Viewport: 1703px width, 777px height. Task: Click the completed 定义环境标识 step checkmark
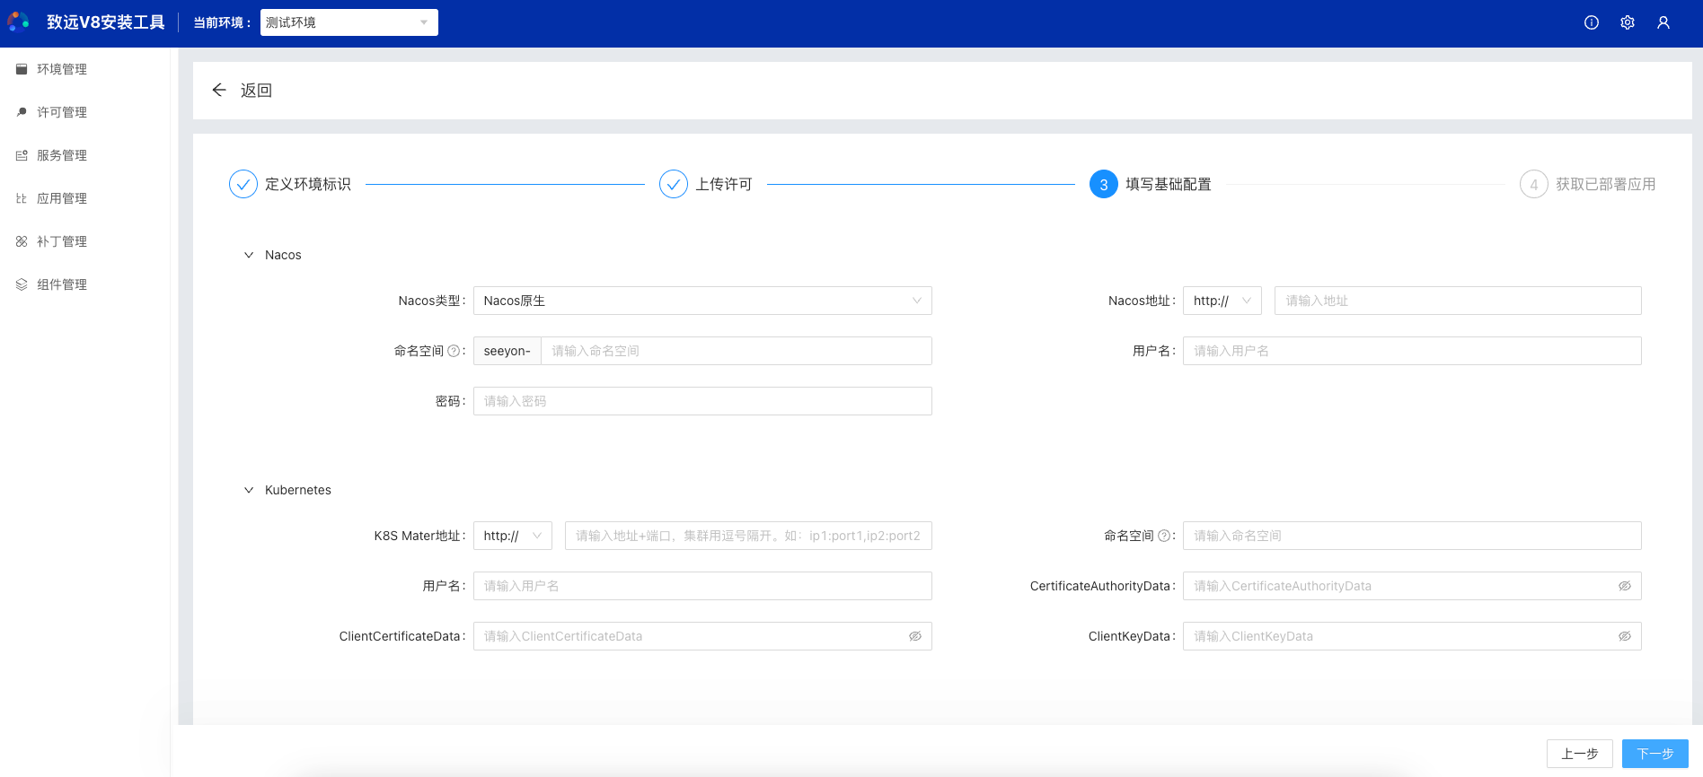(x=243, y=184)
